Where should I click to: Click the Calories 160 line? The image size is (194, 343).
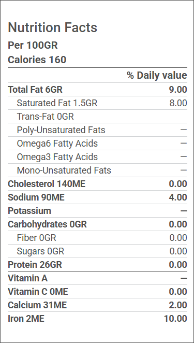coord(37,60)
